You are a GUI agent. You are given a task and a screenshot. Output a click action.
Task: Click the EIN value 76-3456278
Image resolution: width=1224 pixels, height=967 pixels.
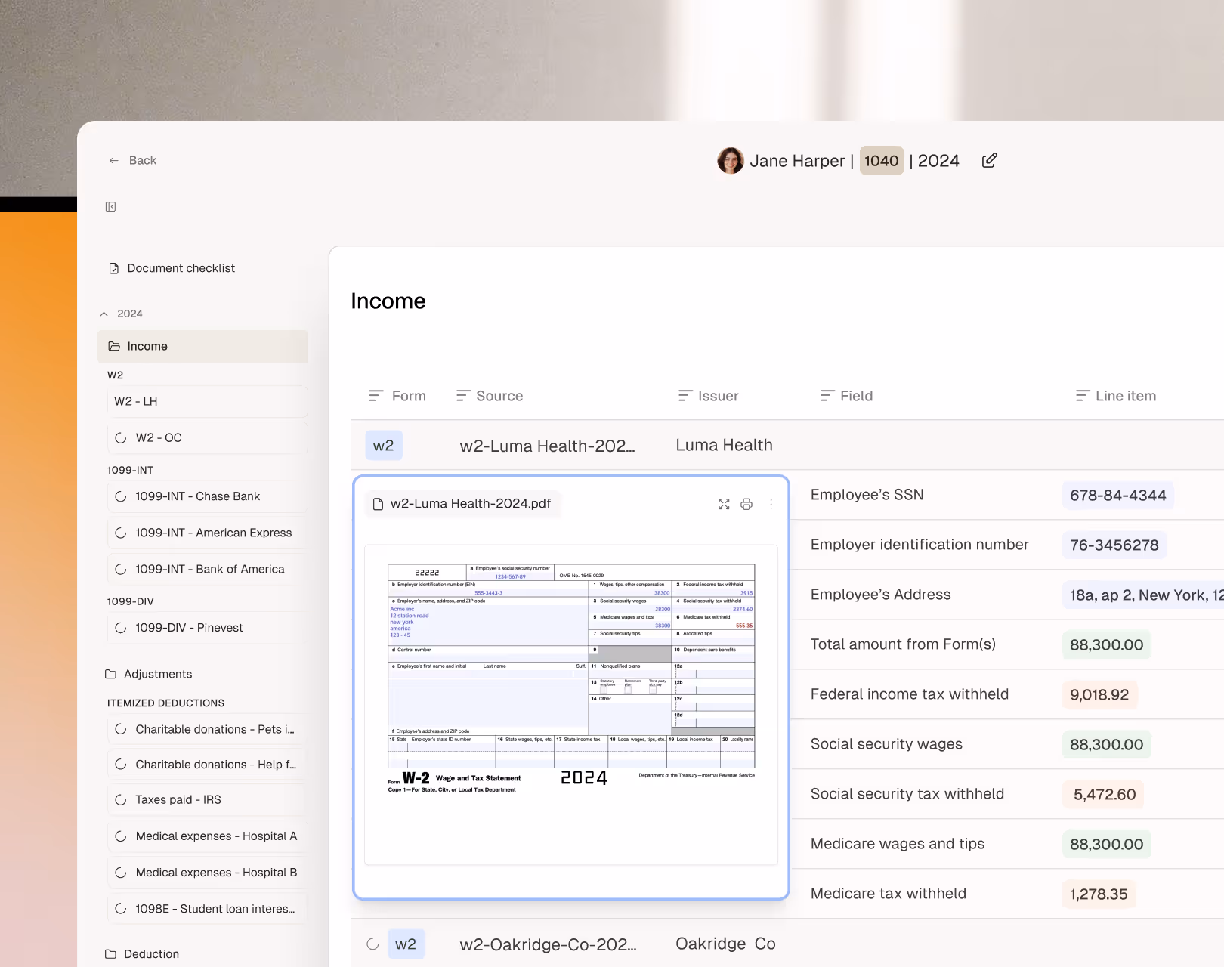tap(1114, 545)
